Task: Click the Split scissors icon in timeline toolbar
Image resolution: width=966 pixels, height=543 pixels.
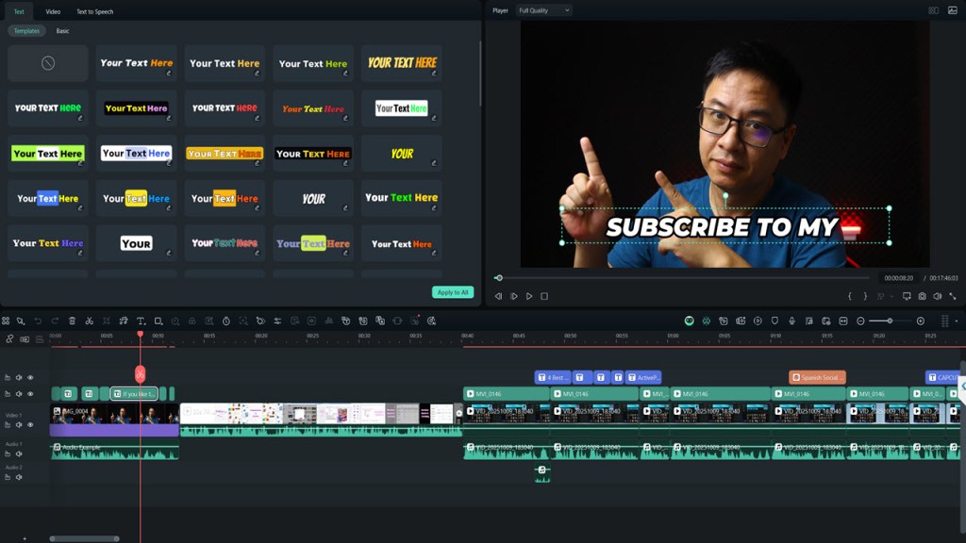Action: click(x=89, y=321)
